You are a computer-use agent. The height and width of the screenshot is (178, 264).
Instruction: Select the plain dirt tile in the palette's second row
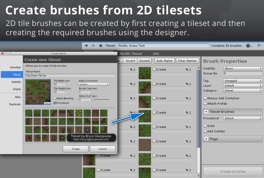[x=37, y=121]
